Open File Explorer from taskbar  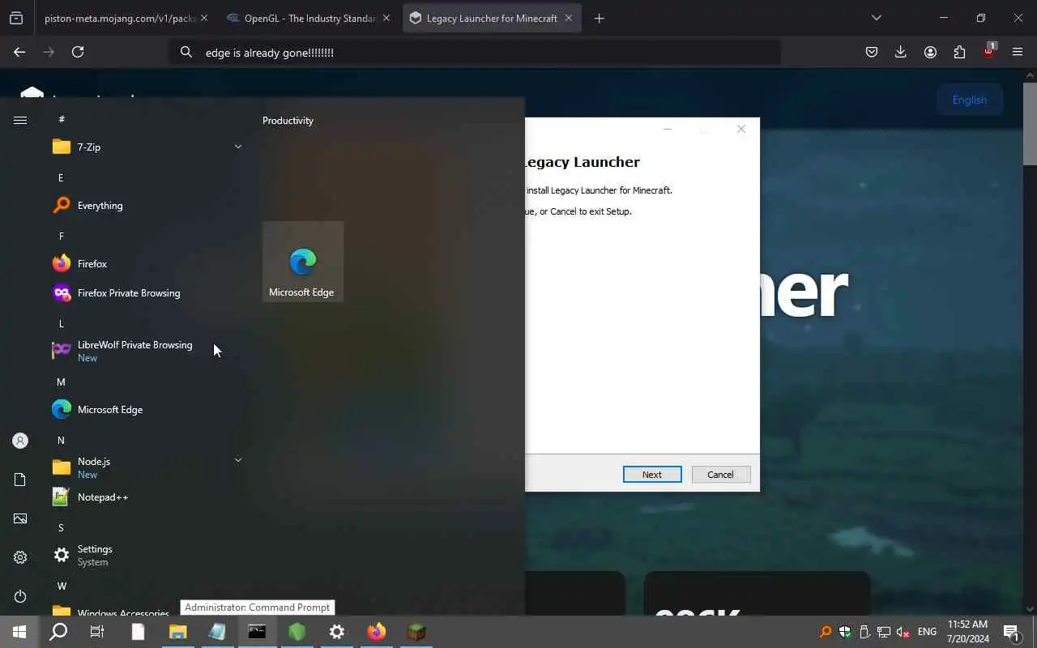pos(177,632)
